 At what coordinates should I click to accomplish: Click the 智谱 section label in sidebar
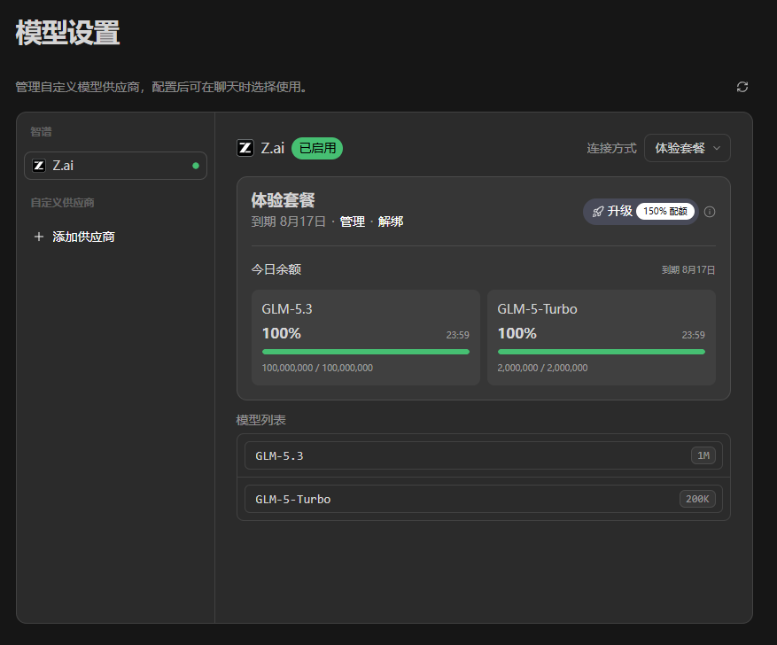pyautogui.click(x=41, y=132)
